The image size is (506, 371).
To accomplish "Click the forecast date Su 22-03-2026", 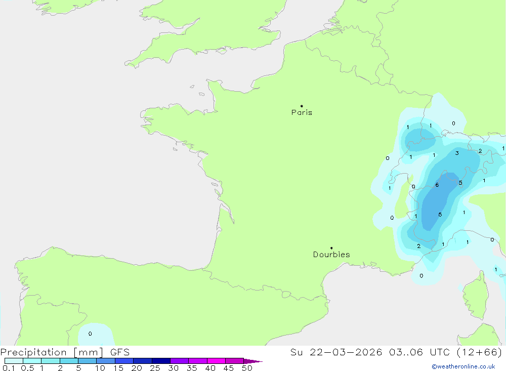I will click(336, 352).
